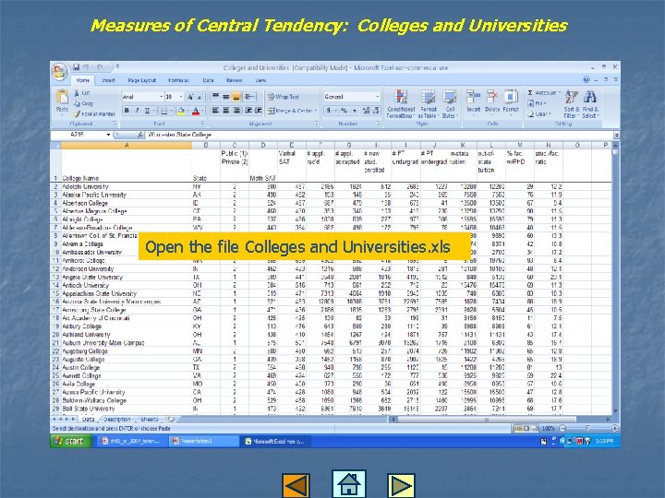Switch to the Page Layout tab

(141, 80)
